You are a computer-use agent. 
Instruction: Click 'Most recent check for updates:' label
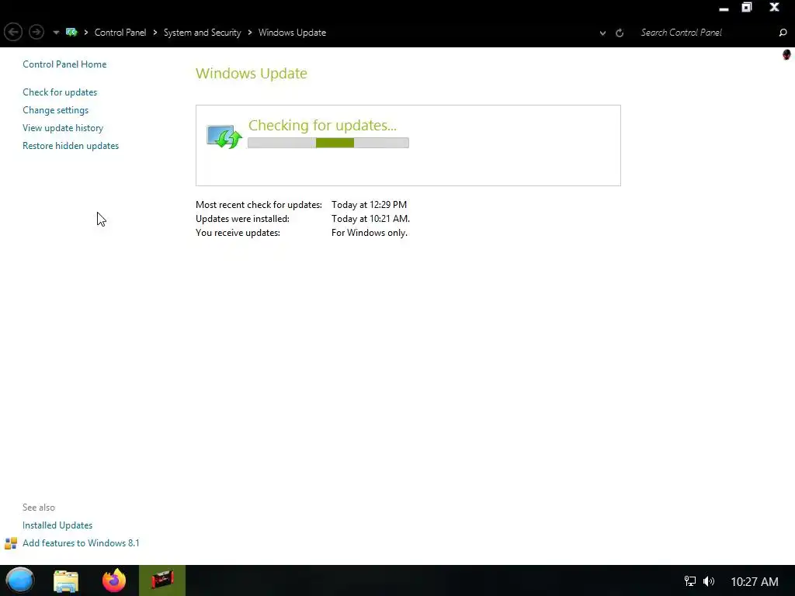pos(259,205)
